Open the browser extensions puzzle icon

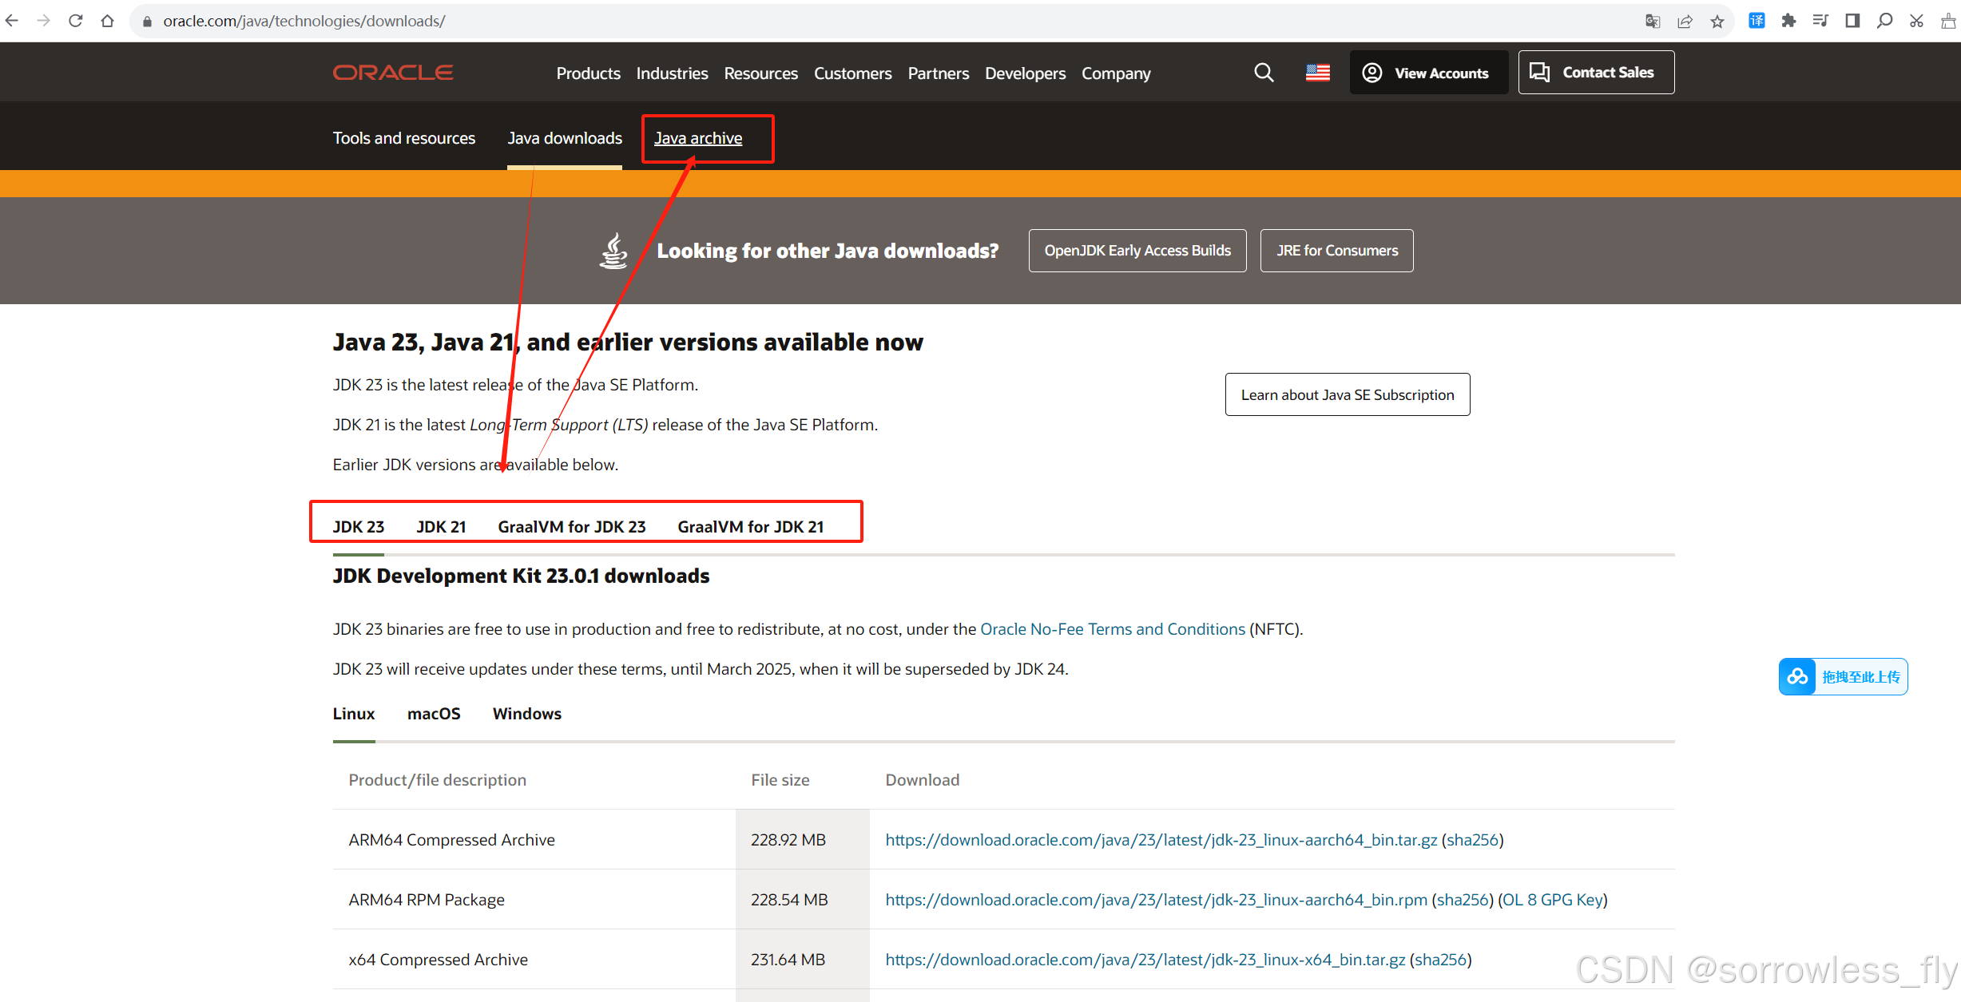1788,21
